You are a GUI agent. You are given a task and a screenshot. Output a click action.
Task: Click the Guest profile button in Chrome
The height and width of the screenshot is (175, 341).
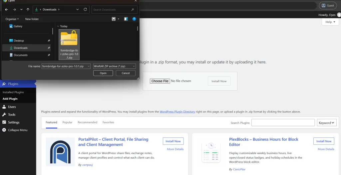[x=328, y=6]
